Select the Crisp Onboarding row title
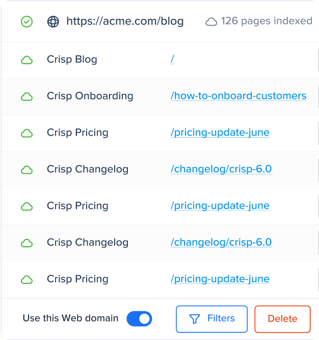The height and width of the screenshot is (340, 319). [x=90, y=96]
